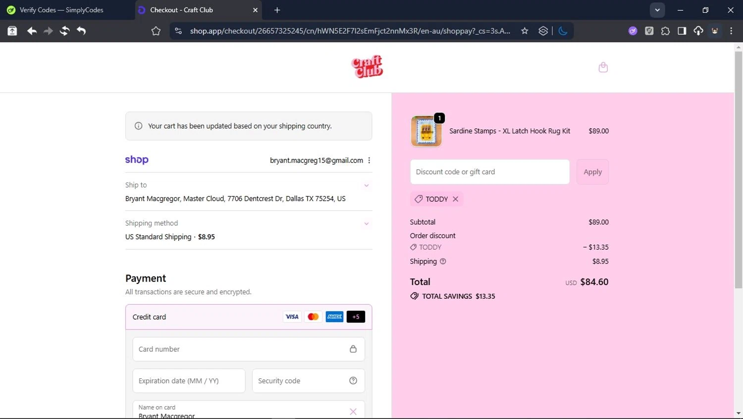Click the Visa card logo
Viewport: 743px width, 419px height.
click(292, 317)
